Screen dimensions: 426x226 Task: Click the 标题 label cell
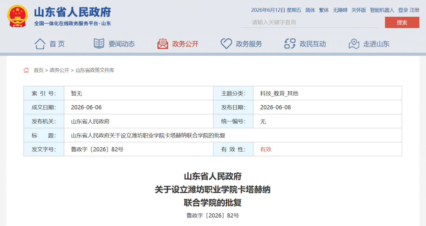click(x=44, y=135)
